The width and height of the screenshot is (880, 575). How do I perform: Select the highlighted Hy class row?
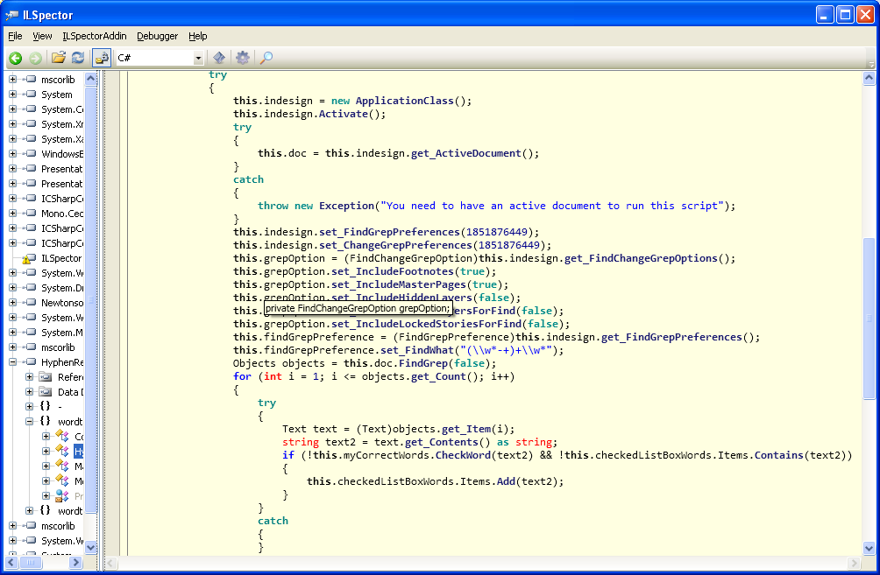(79, 451)
